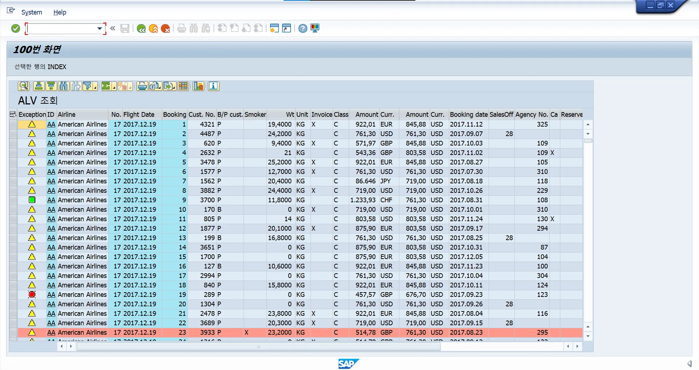
Task: Open the ALV filter dropdown arrow
Action: (95, 87)
